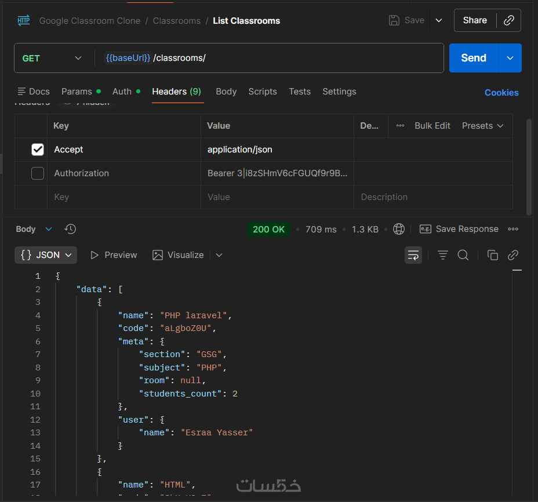The width and height of the screenshot is (538, 502).
Task: Copy response link icon
Action: [x=513, y=255]
